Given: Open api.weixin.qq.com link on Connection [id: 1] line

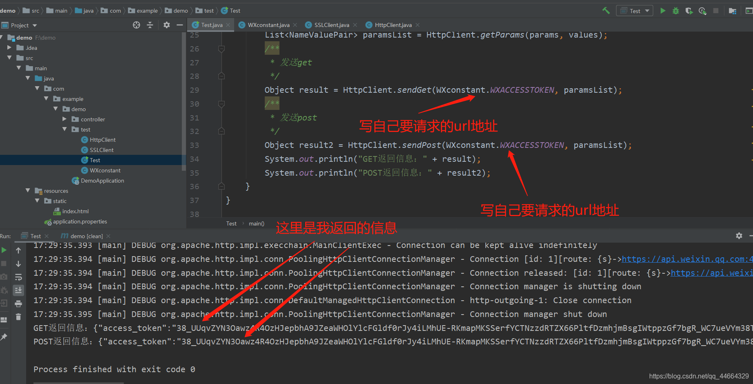Looking at the screenshot, I should click(x=687, y=259).
